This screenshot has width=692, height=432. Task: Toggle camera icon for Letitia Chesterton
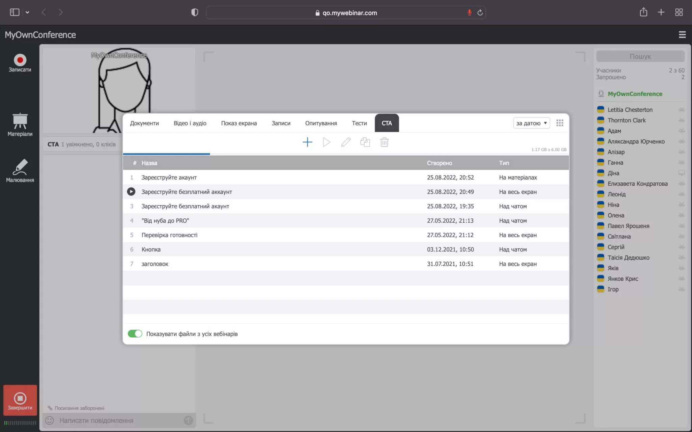click(681, 110)
